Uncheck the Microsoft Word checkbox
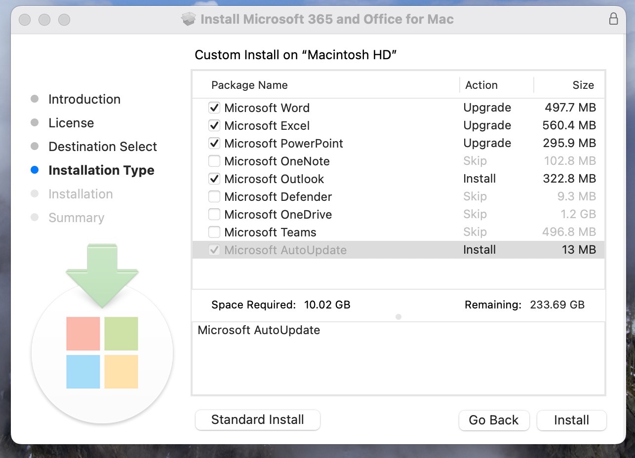Screen dimensions: 635x458 (214, 108)
